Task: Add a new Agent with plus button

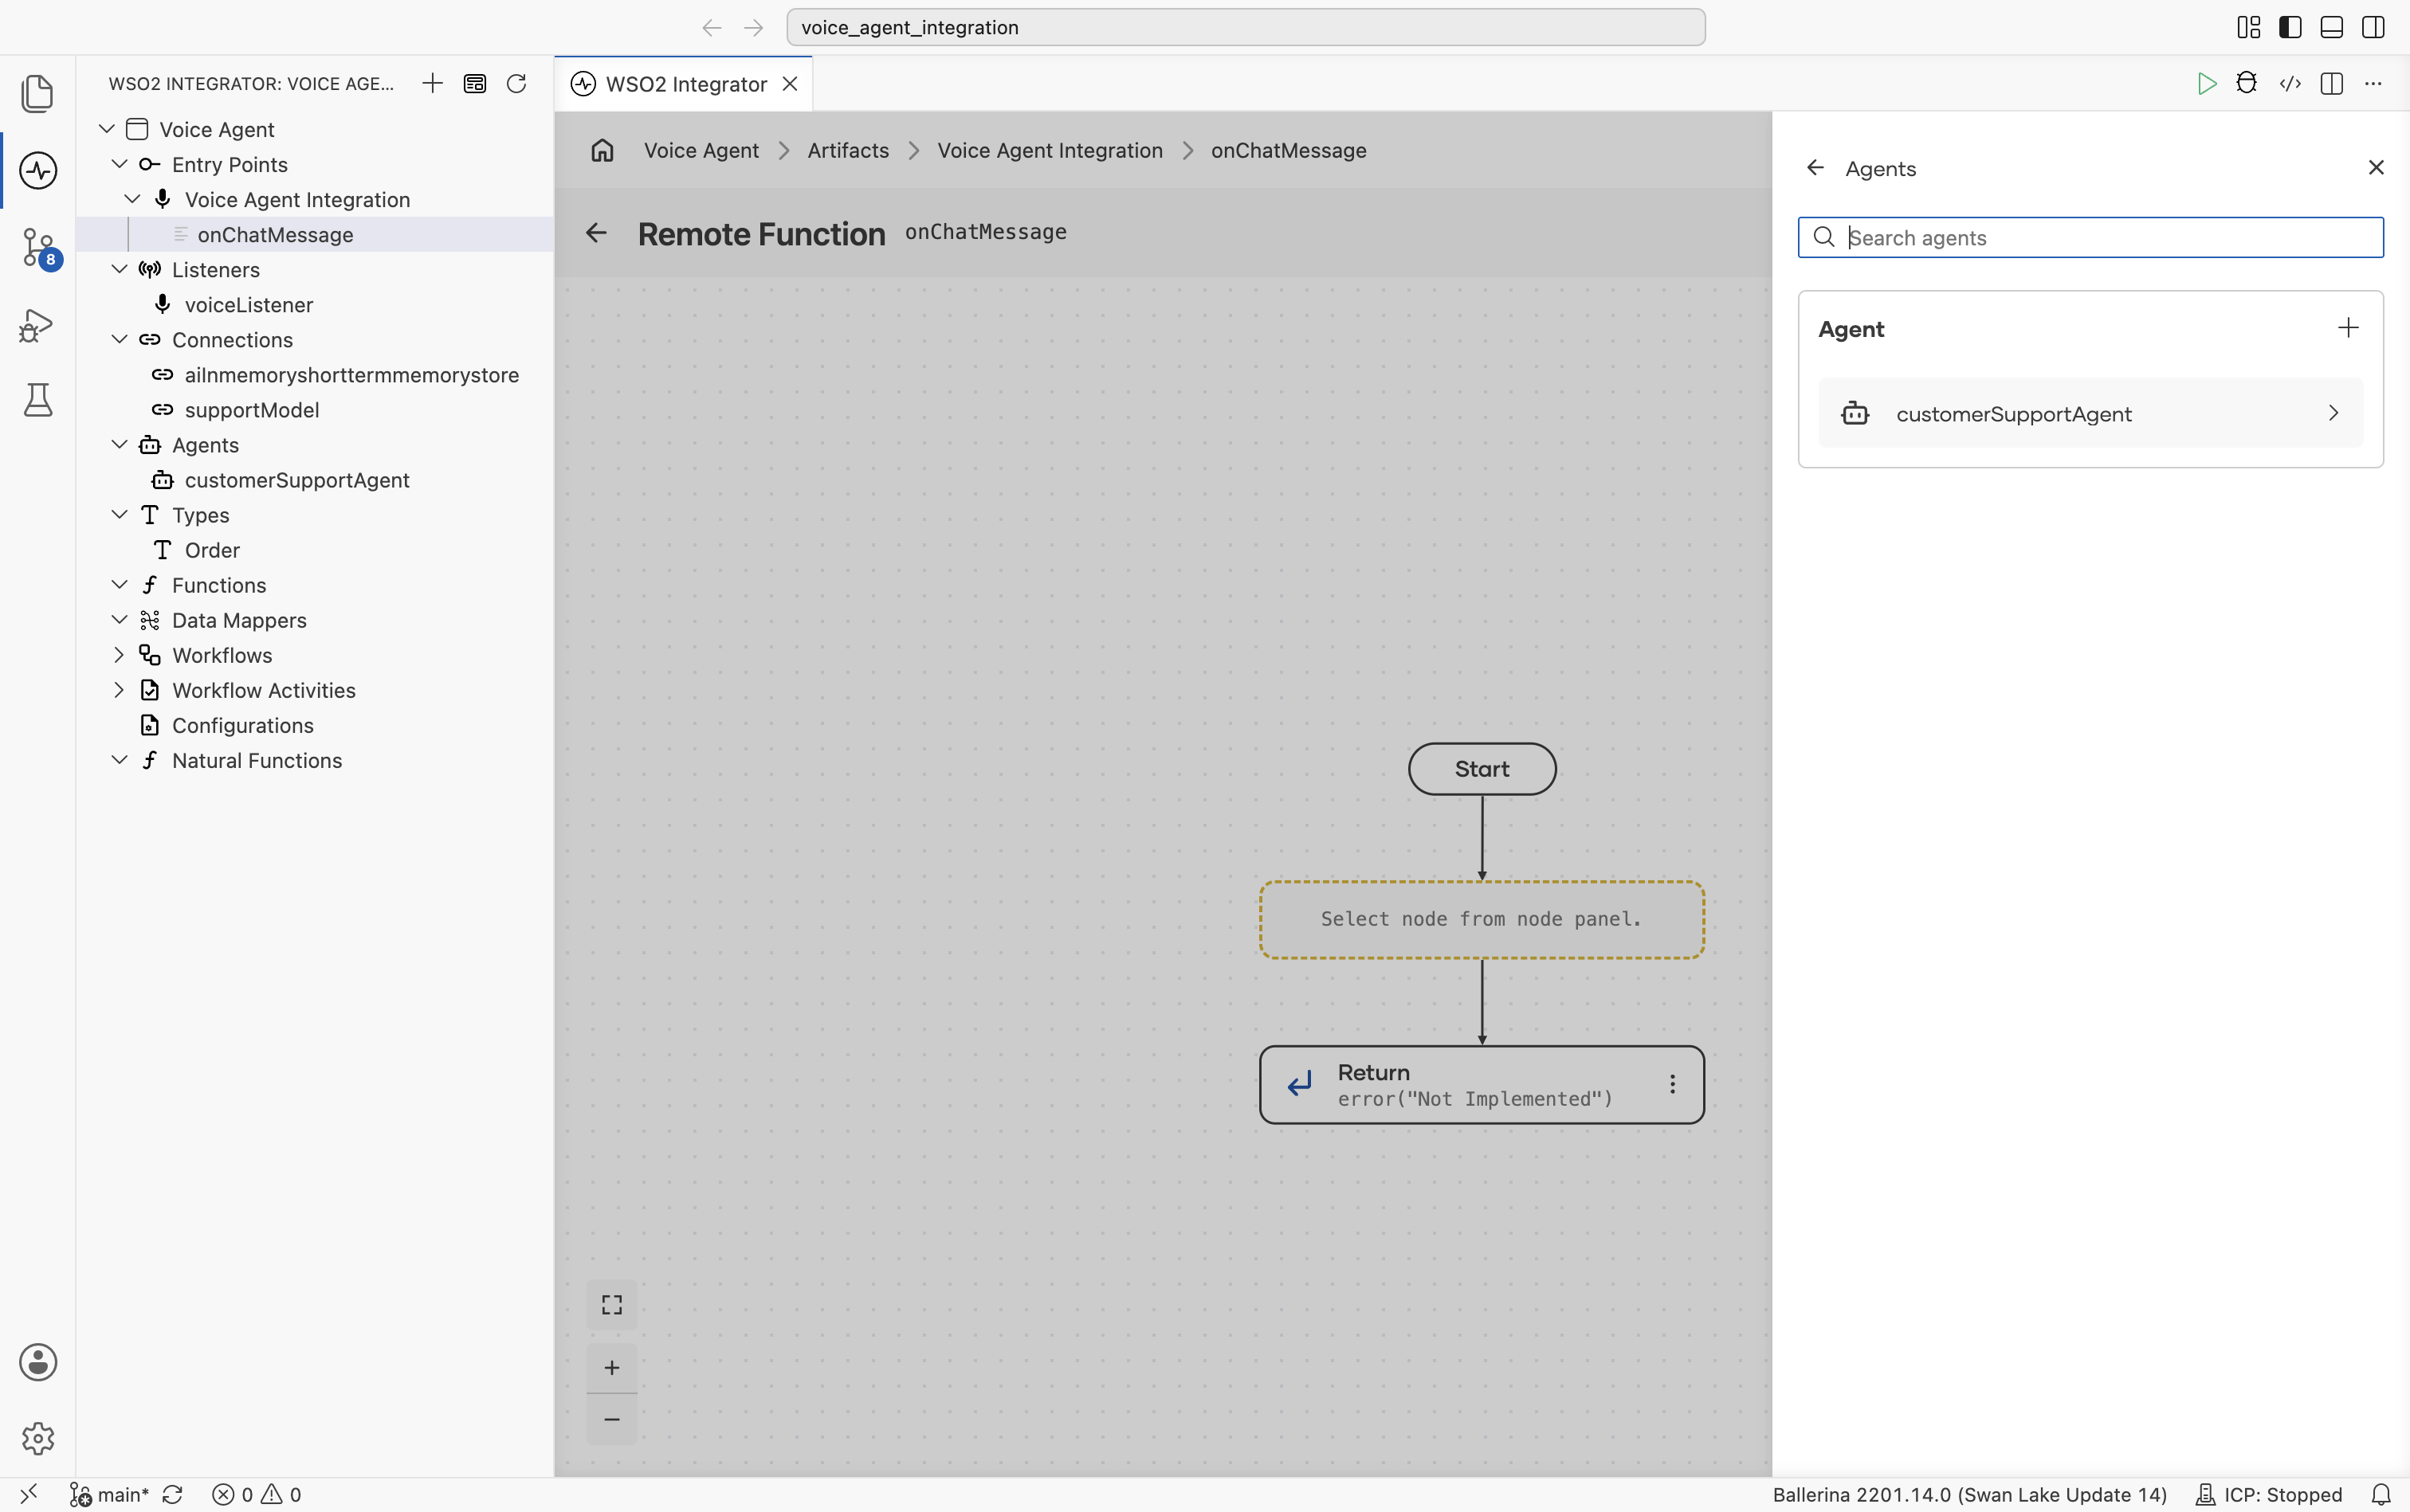Action: point(2348,328)
